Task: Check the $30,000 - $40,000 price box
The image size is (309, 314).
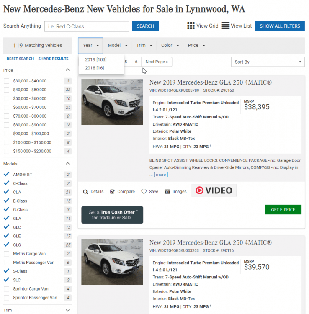Action: [x=6, y=81]
